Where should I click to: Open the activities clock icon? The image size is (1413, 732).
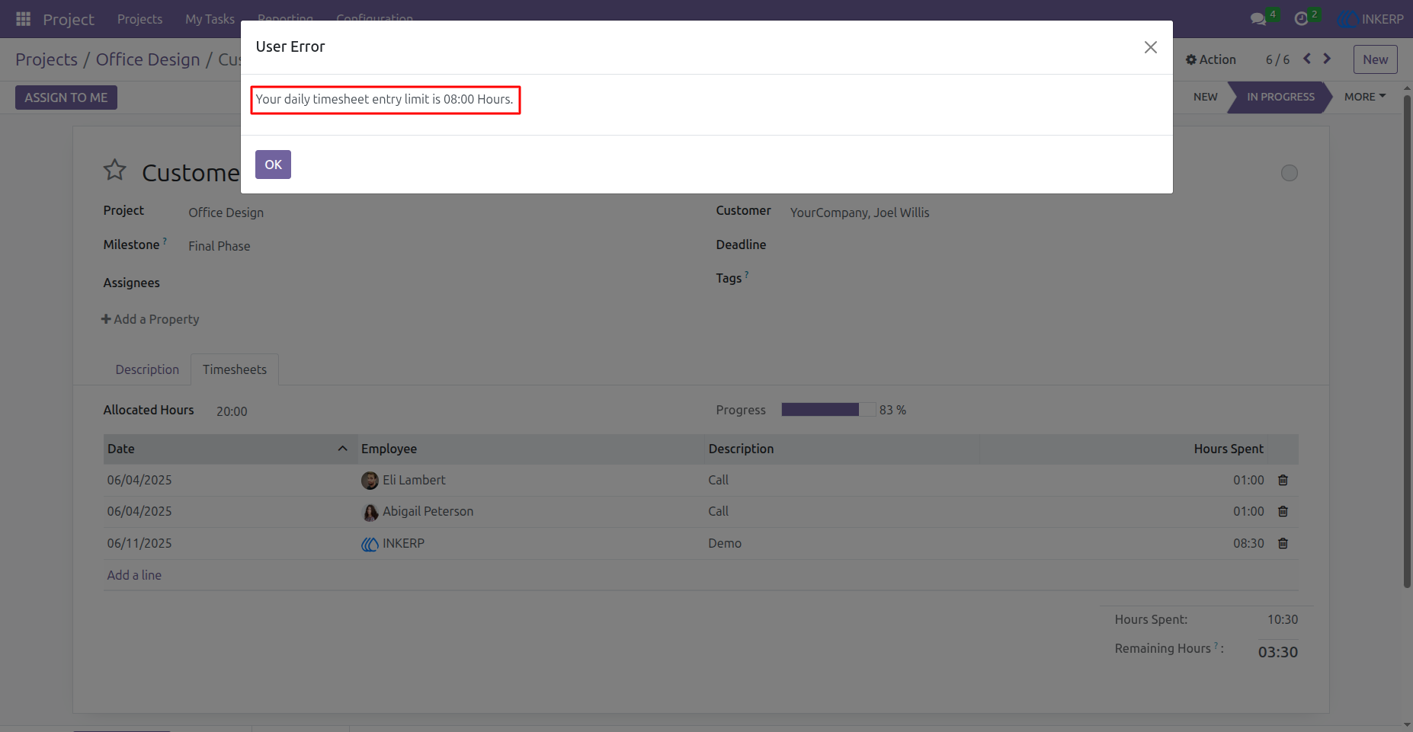coord(1301,19)
